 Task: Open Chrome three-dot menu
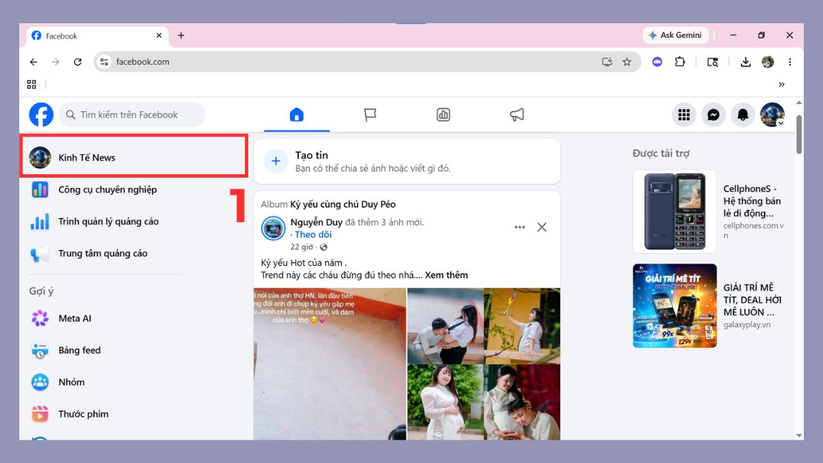coord(789,62)
